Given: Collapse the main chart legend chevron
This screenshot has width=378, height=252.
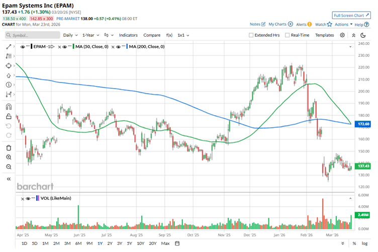Looking at the screenshot, I should point(350,47).
